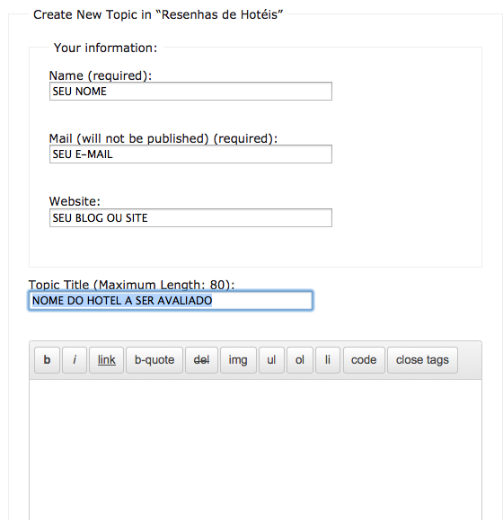
Task: Click the Topic Title label
Action: (x=131, y=285)
